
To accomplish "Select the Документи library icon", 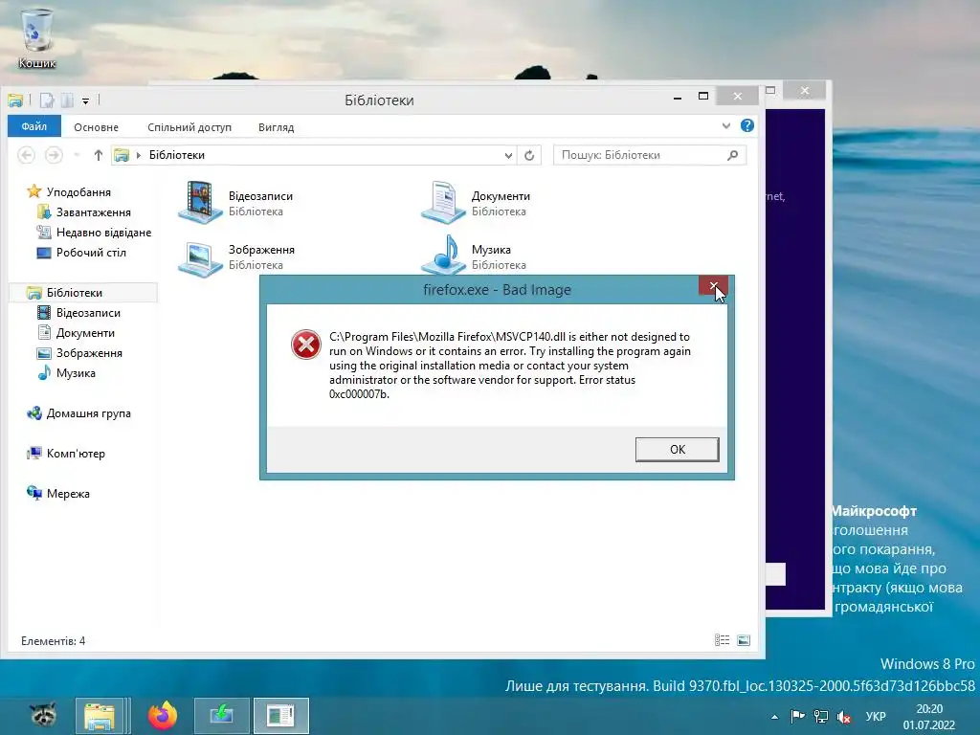I will click(x=443, y=202).
